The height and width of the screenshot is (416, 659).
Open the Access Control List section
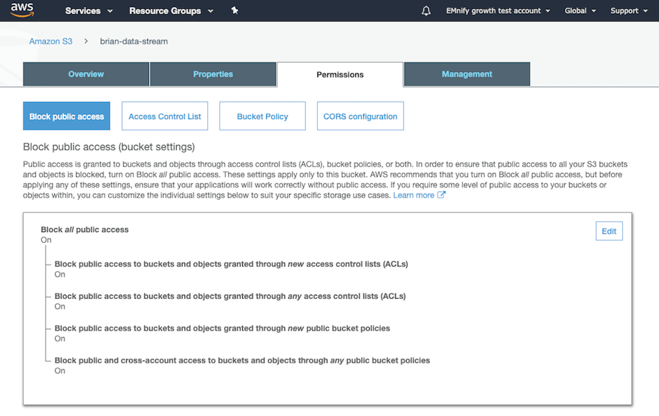(164, 116)
